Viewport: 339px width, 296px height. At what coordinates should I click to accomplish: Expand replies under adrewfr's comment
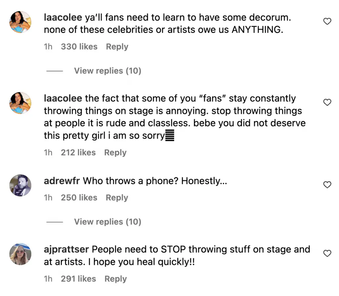tap(107, 222)
